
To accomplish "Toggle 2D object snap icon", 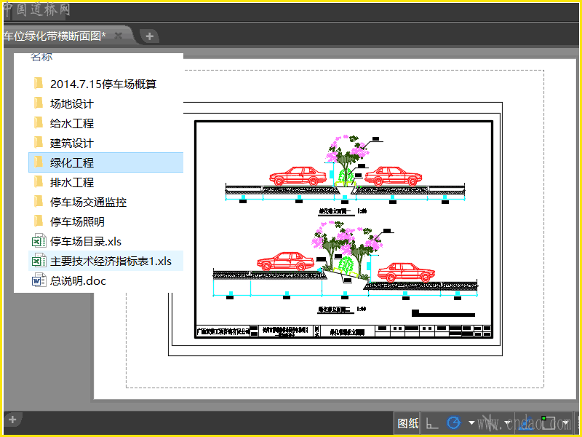I will pos(548,423).
